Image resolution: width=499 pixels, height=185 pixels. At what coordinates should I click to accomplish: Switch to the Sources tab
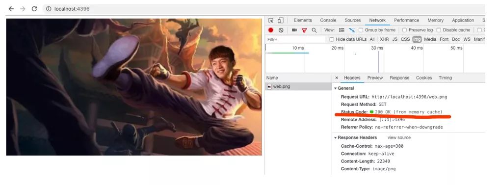[x=353, y=20]
